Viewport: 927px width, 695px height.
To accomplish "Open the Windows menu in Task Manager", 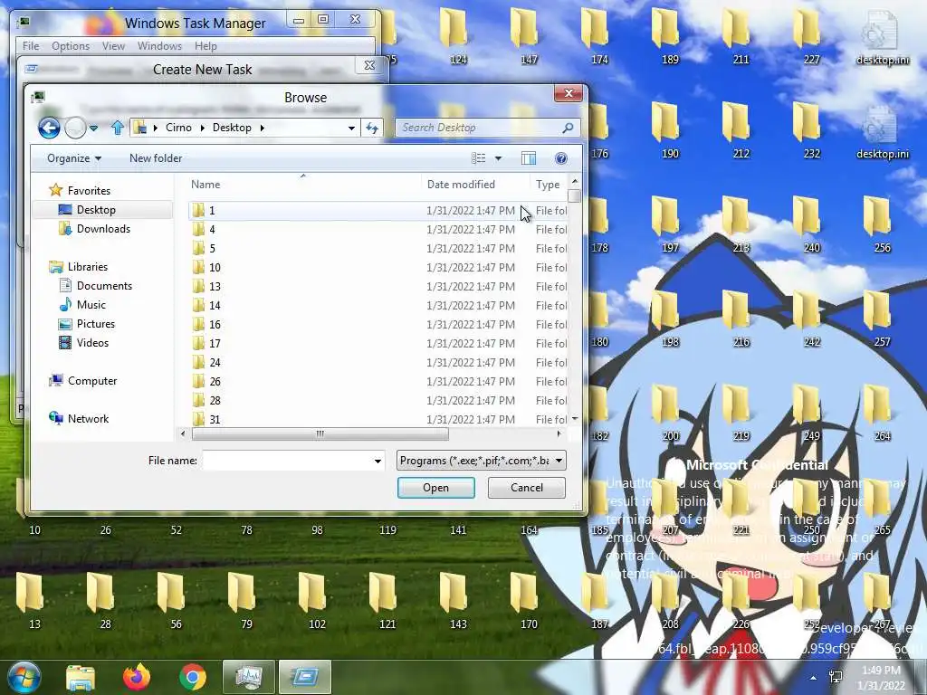I will [159, 45].
